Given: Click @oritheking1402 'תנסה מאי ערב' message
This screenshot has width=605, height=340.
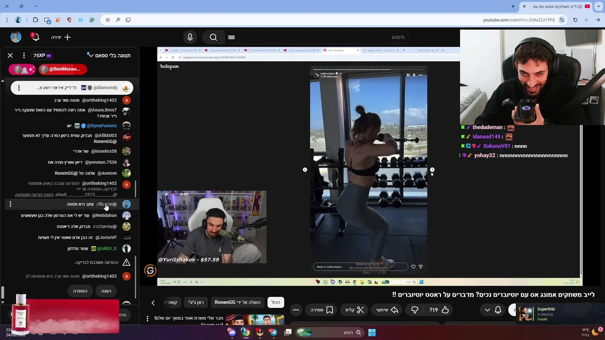Looking at the screenshot, I should 85,100.
